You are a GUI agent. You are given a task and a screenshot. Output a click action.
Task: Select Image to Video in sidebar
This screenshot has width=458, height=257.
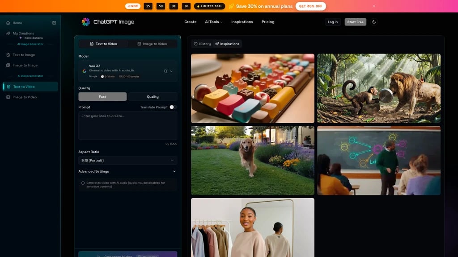pyautogui.click(x=31, y=97)
